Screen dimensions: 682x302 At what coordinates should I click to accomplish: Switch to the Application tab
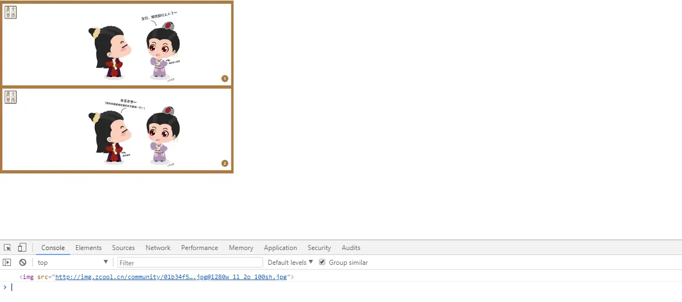coord(280,248)
